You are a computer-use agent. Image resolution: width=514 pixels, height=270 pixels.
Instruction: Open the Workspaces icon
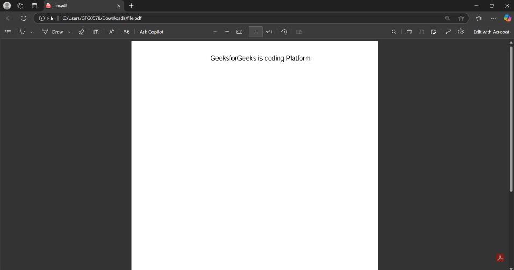click(x=20, y=5)
